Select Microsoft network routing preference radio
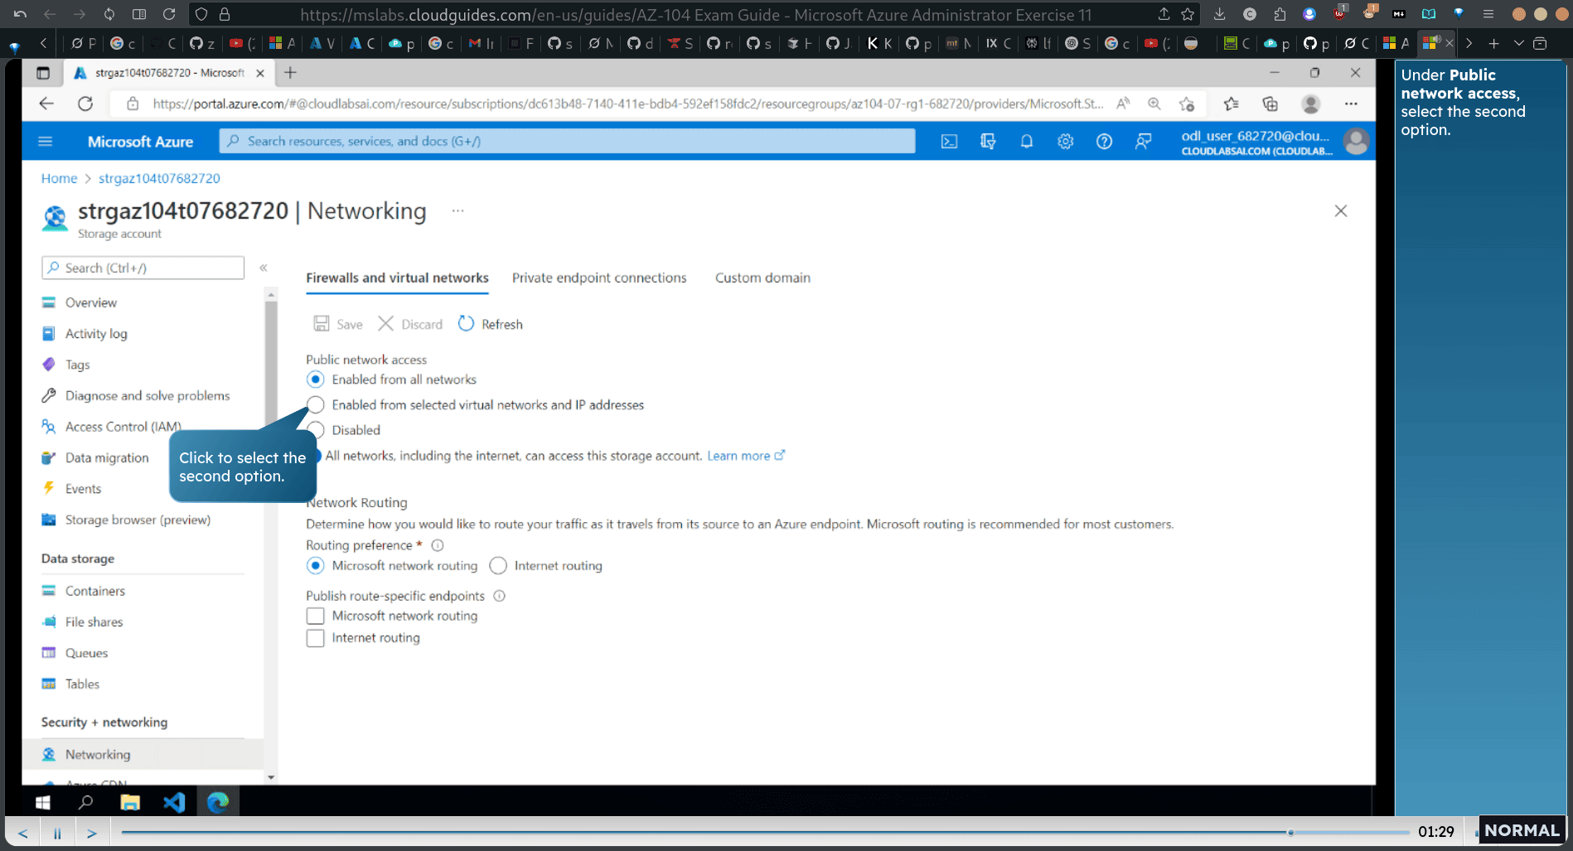The height and width of the screenshot is (851, 1573). pyautogui.click(x=316, y=566)
